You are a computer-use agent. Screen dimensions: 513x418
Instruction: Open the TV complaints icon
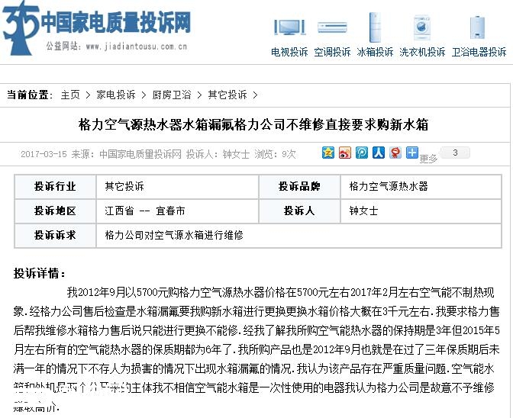click(289, 27)
